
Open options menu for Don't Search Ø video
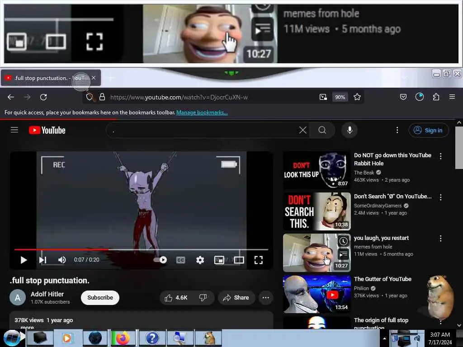440,197
